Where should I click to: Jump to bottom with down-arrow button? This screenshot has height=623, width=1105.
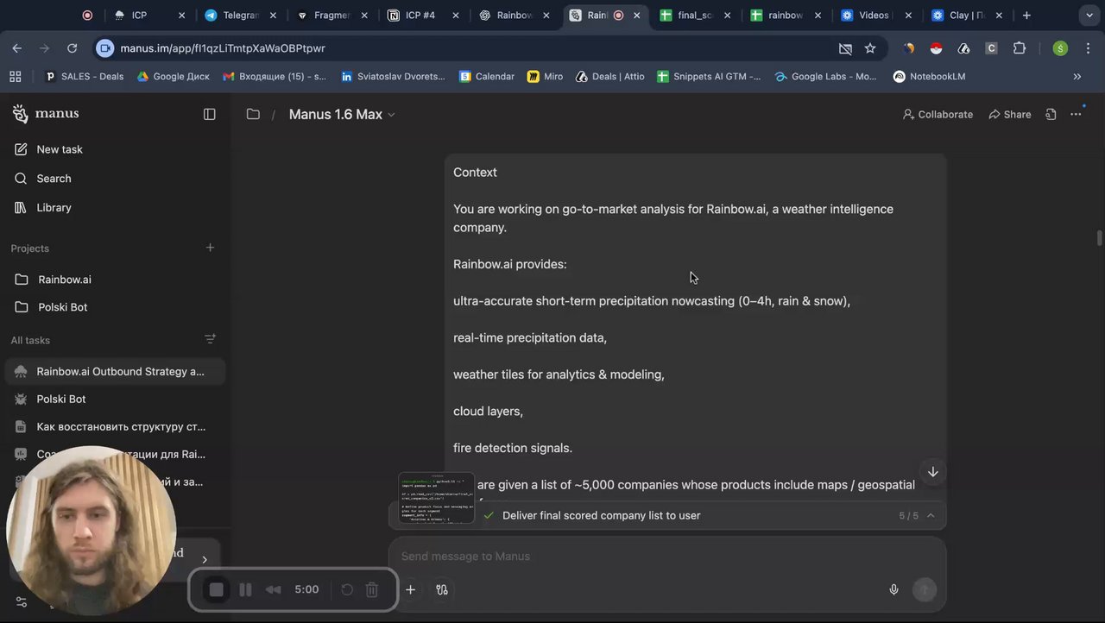point(932,472)
